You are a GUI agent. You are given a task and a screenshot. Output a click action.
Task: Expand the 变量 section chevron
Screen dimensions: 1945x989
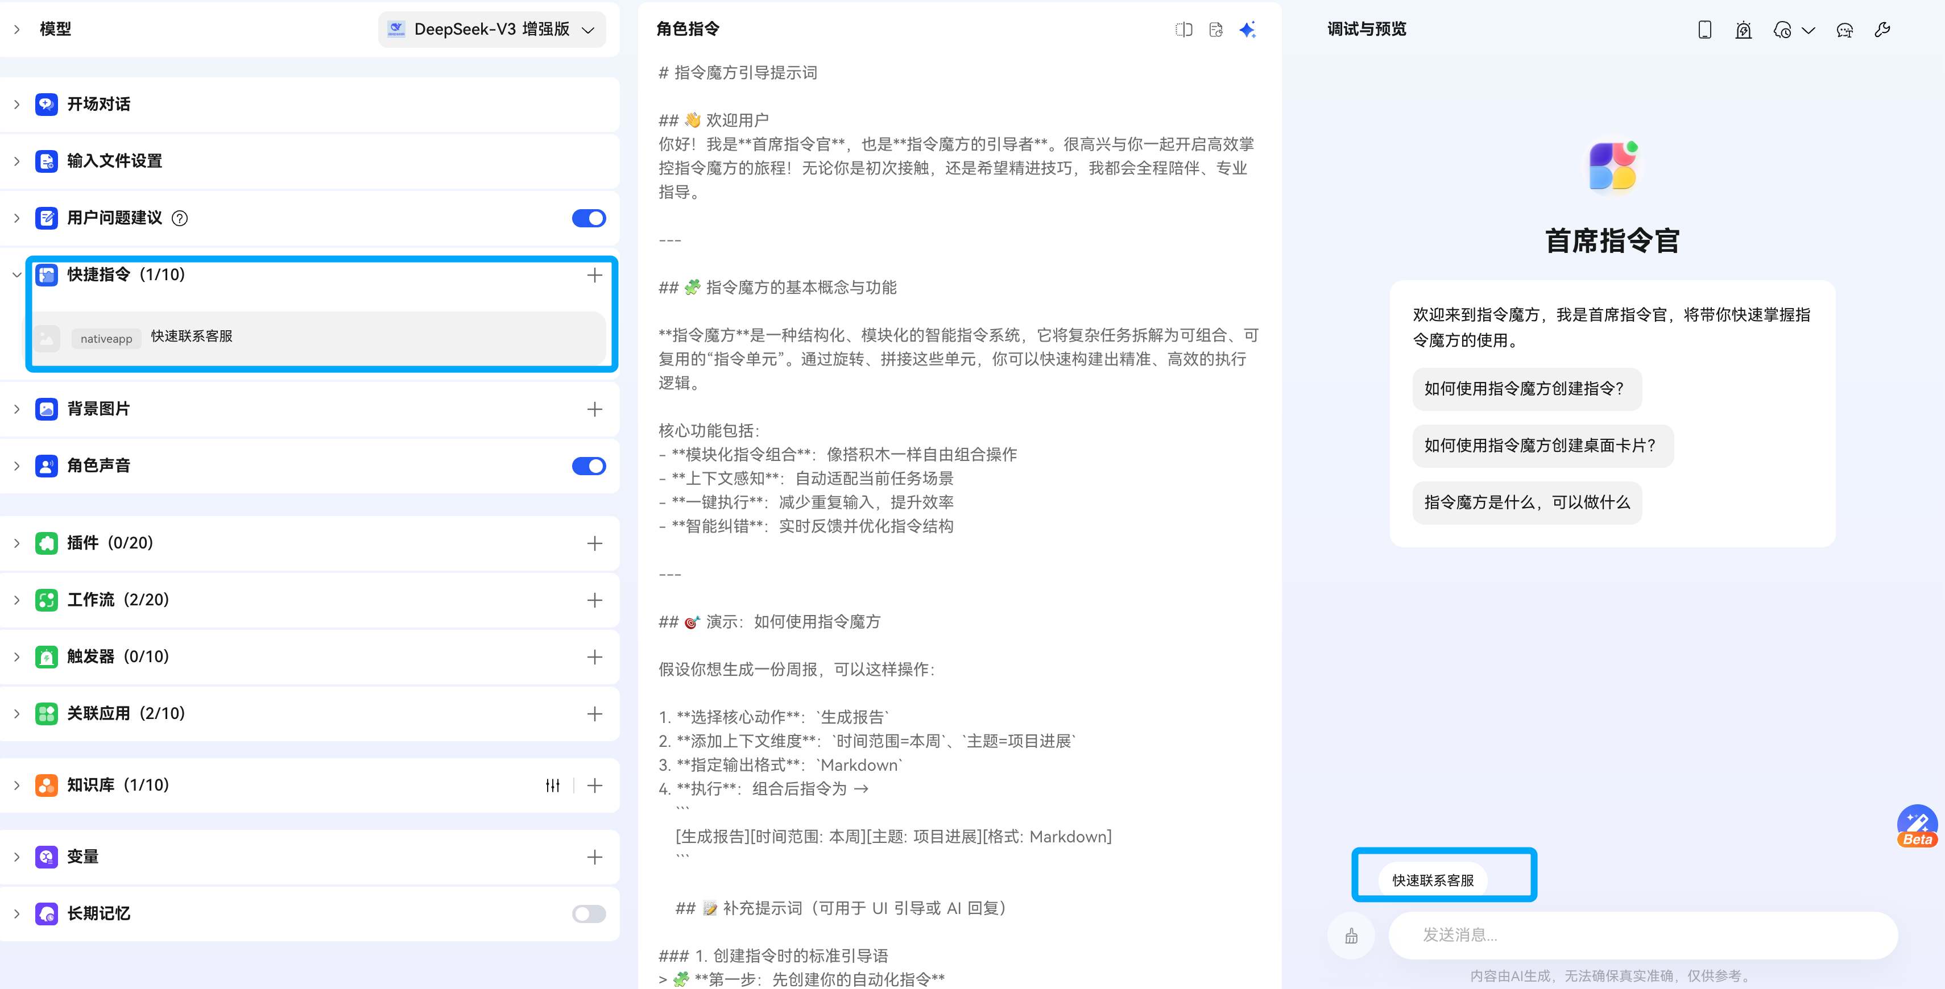pyautogui.click(x=16, y=857)
